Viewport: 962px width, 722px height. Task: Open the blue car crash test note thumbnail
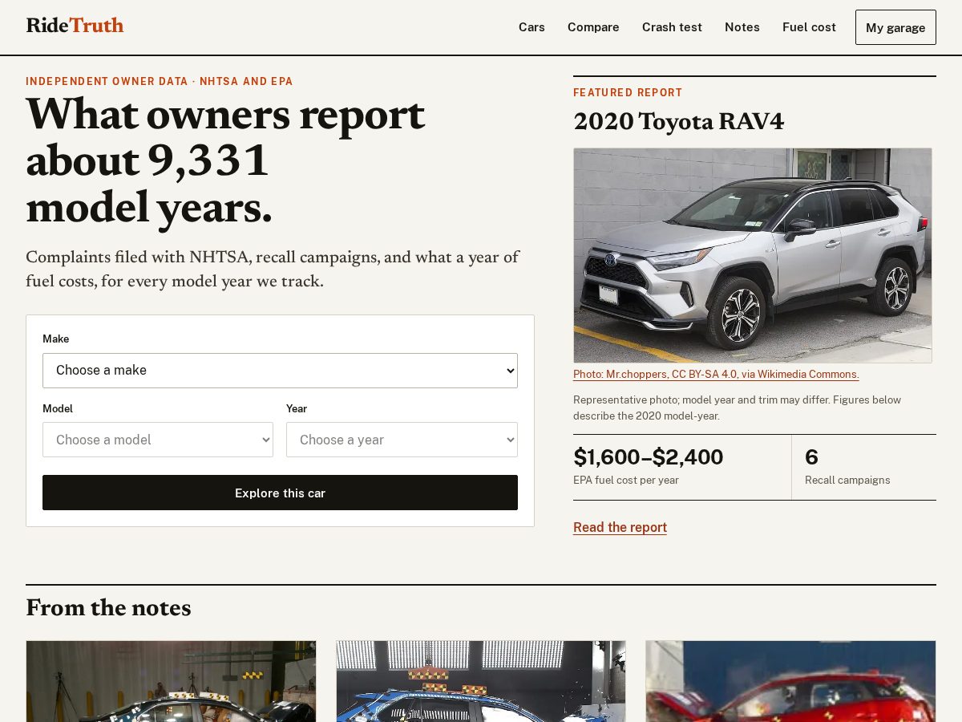click(x=481, y=681)
